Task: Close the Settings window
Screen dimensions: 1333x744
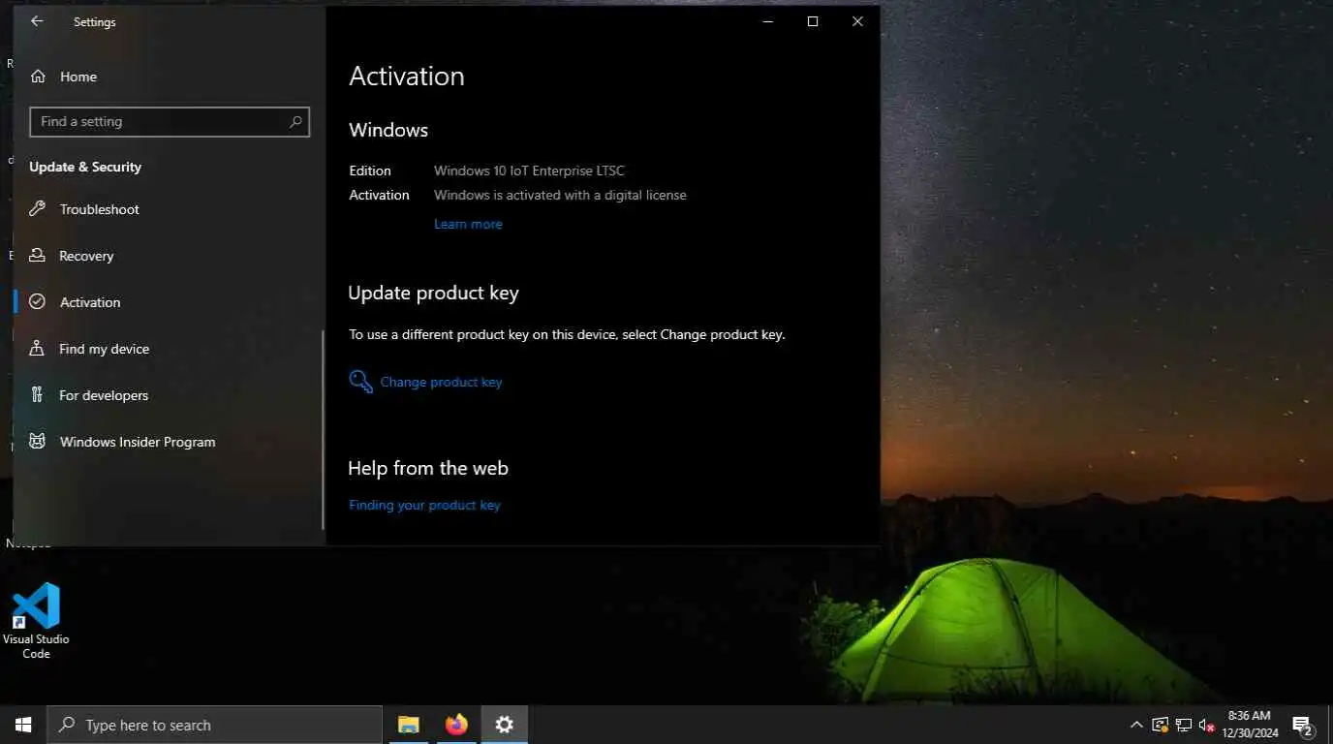Action: tap(857, 21)
